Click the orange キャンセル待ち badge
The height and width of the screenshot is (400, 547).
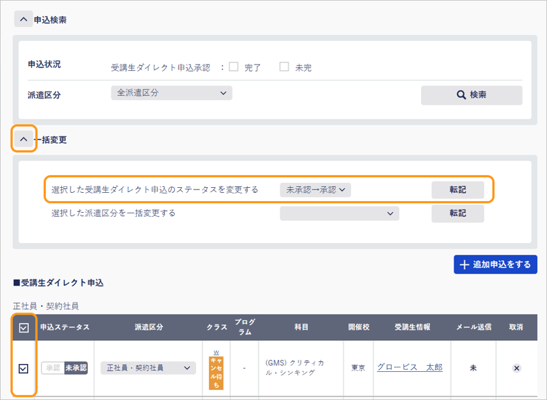click(216, 372)
